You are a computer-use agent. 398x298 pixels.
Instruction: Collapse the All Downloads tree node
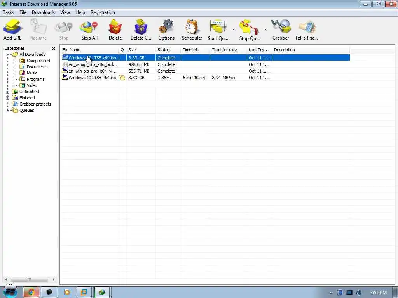click(x=8, y=54)
